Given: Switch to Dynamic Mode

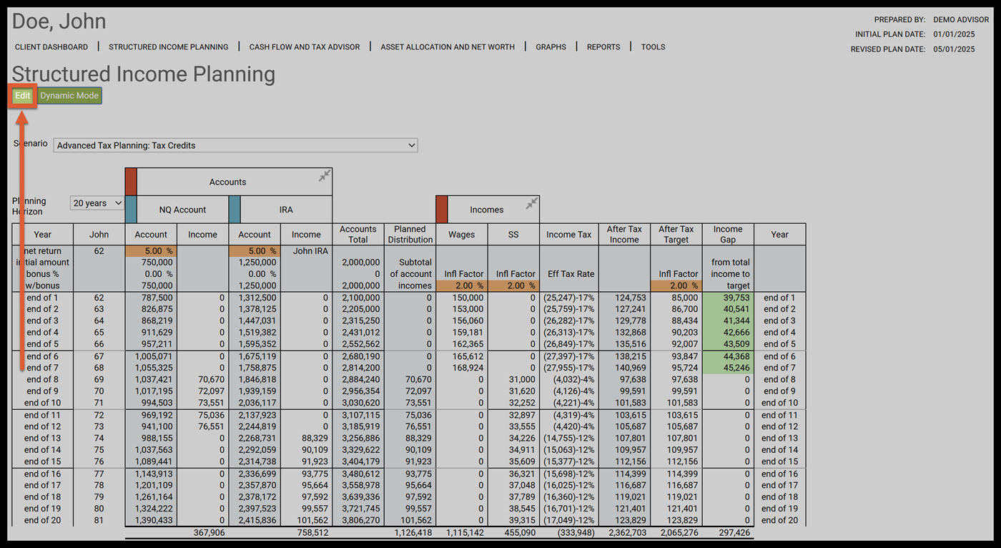Looking at the screenshot, I should click(x=69, y=96).
